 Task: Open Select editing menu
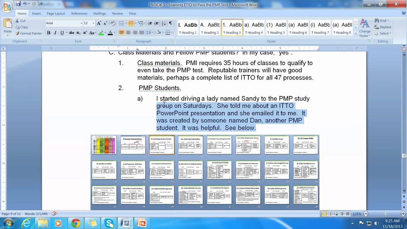pos(383,33)
